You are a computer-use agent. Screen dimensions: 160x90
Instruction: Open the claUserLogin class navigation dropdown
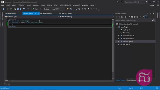58,17
